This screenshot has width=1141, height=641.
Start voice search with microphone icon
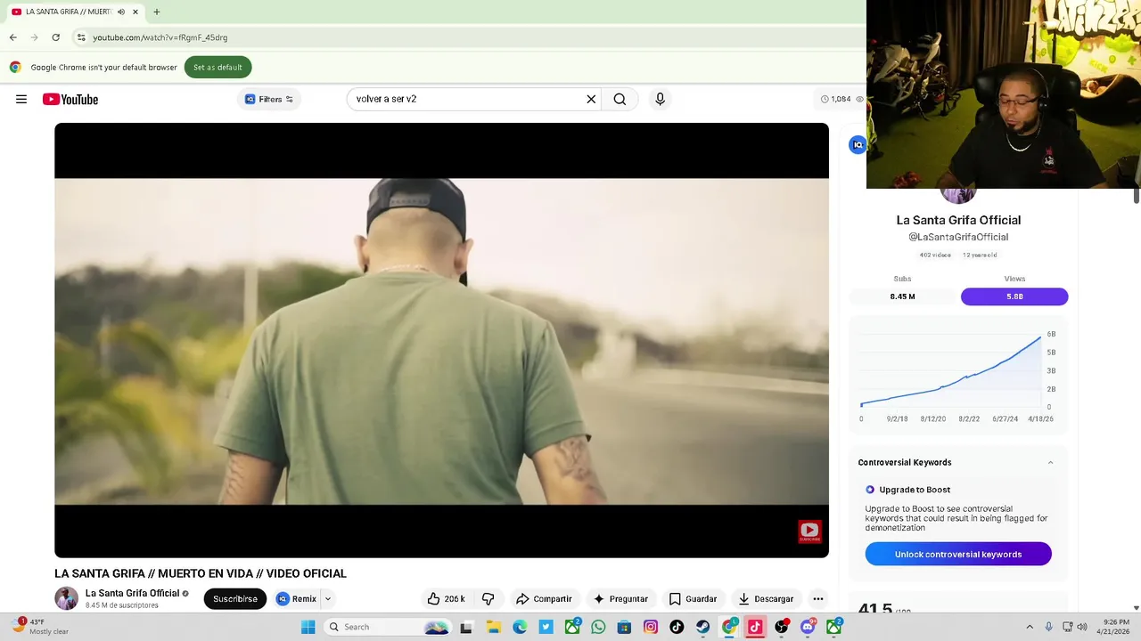[x=660, y=99]
